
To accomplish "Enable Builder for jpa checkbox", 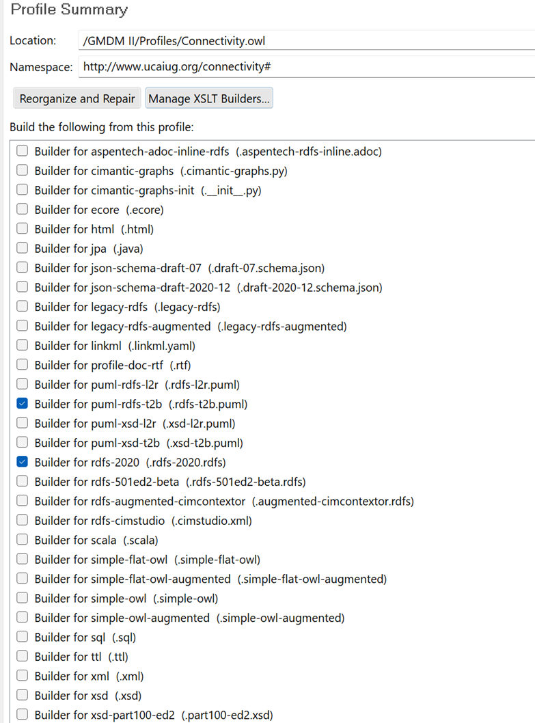I will [23, 249].
